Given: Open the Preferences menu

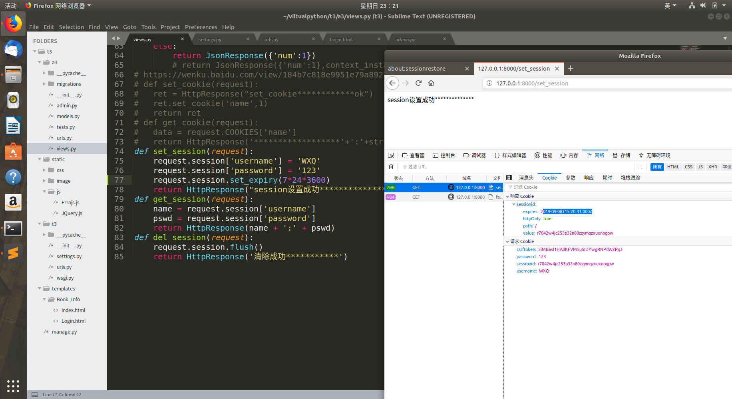Looking at the screenshot, I should [x=201, y=27].
